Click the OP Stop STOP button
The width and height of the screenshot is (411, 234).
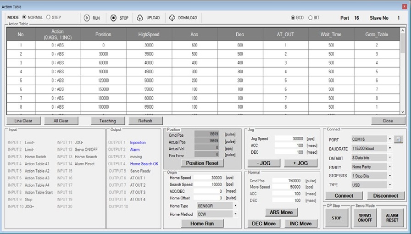(337, 218)
